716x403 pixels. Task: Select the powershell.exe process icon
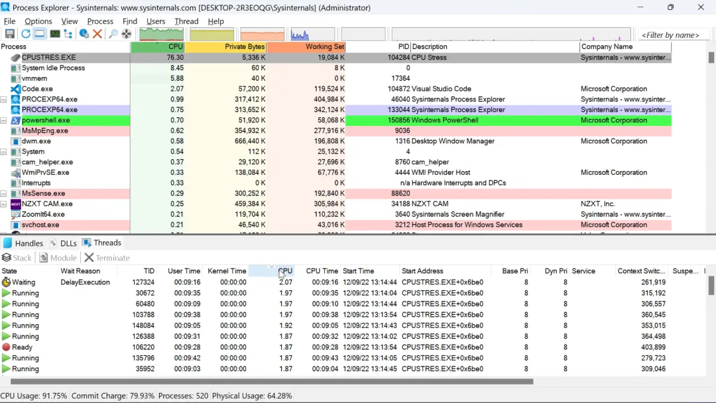[15, 120]
